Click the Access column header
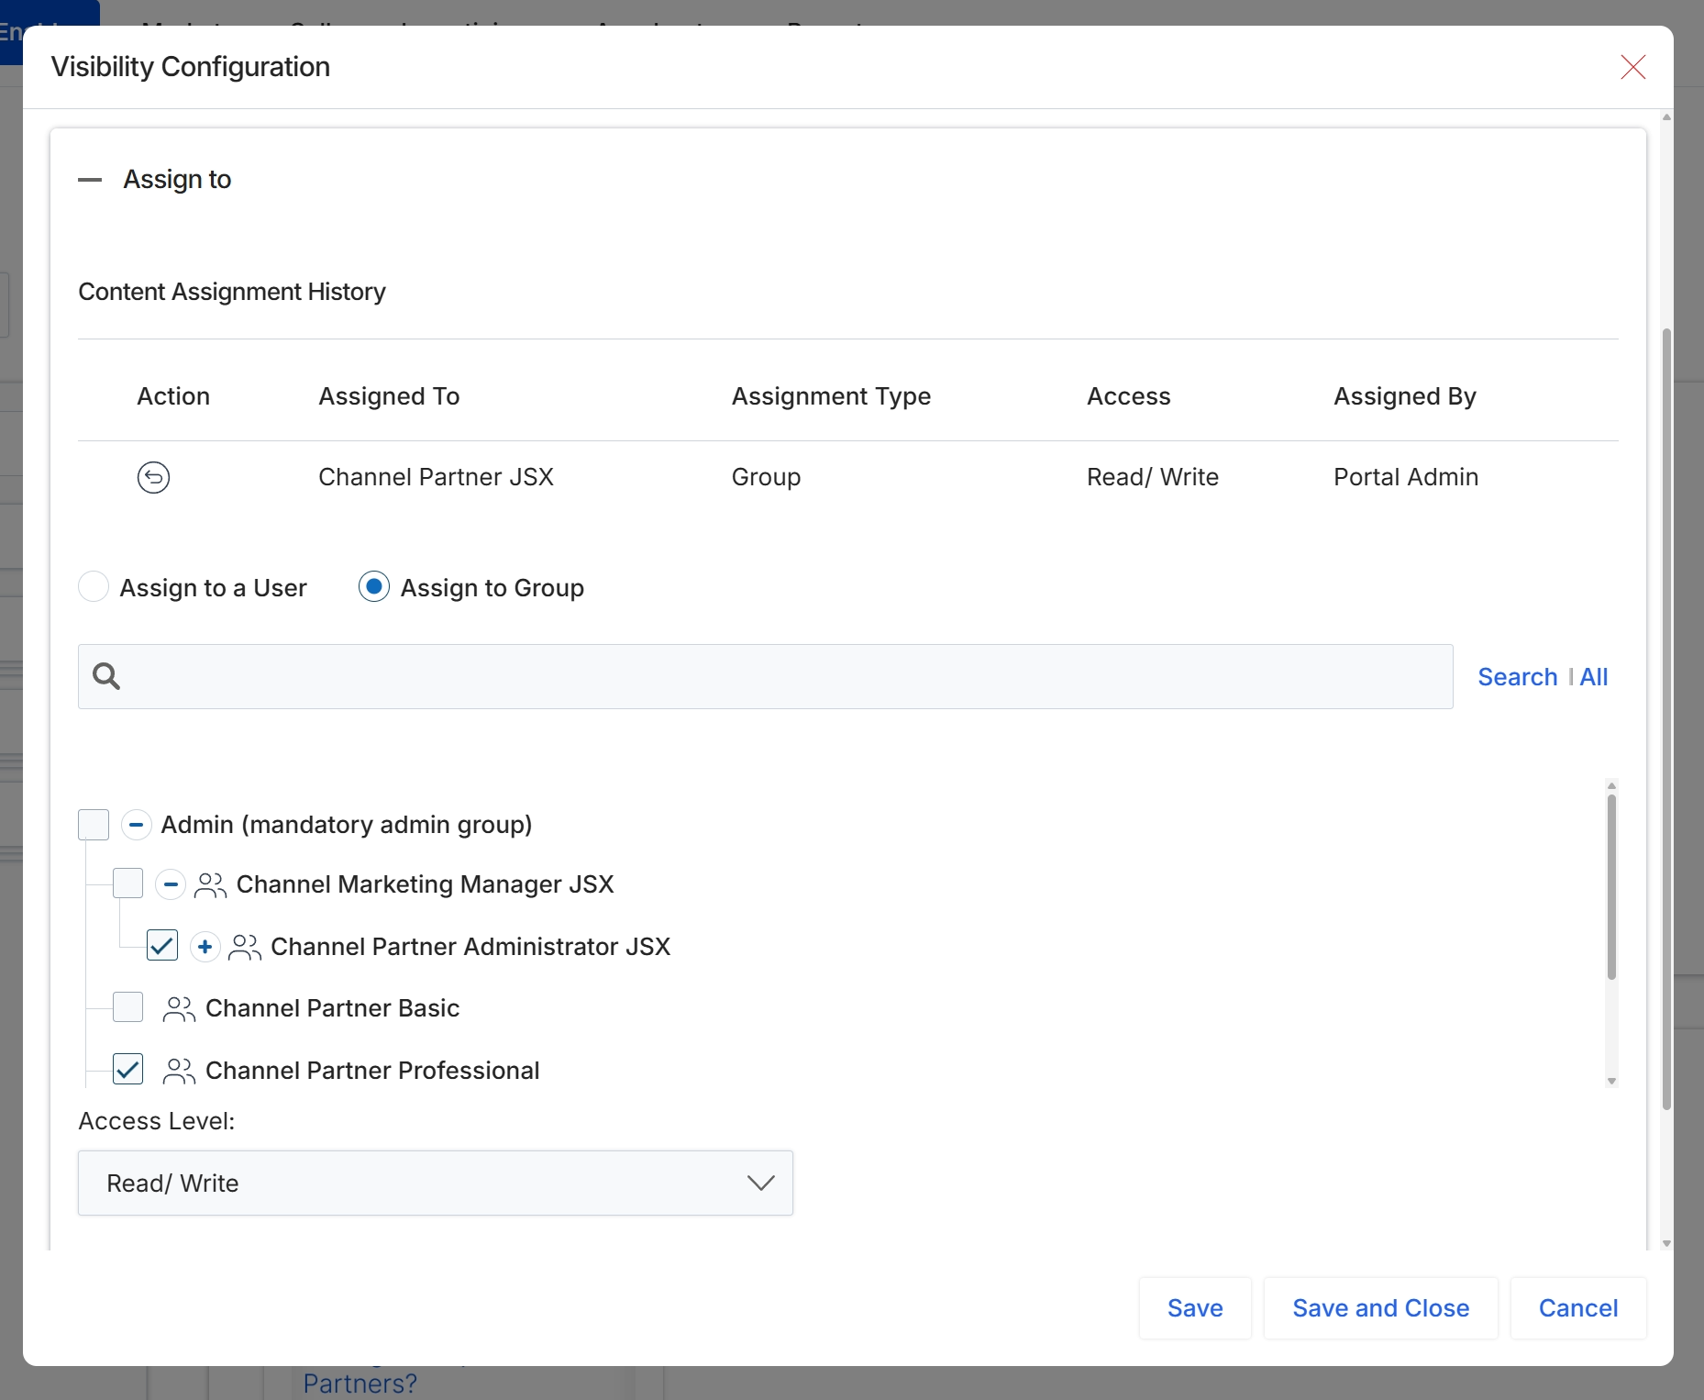This screenshot has width=1704, height=1400. 1128,396
